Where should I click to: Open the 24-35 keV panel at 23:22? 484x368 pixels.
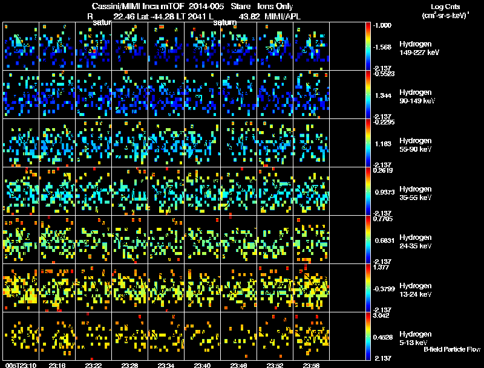pos(94,240)
